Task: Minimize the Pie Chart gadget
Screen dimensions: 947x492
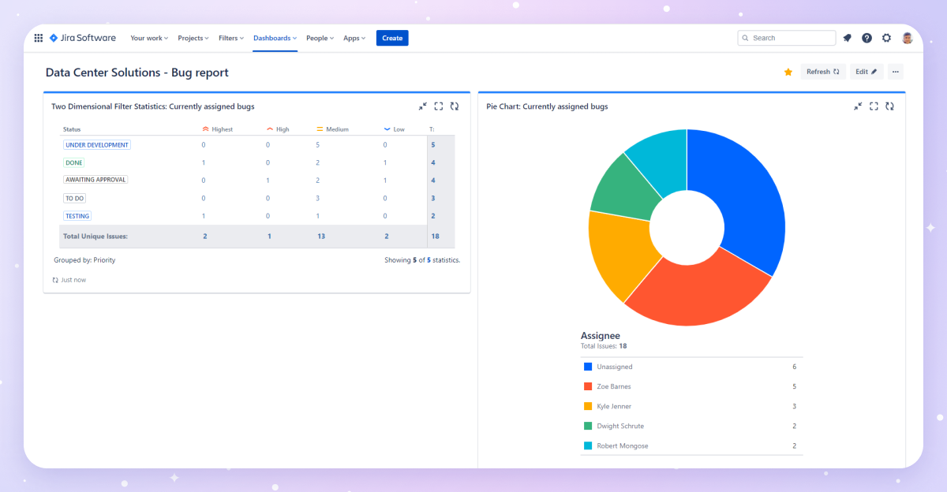Action: coord(858,106)
